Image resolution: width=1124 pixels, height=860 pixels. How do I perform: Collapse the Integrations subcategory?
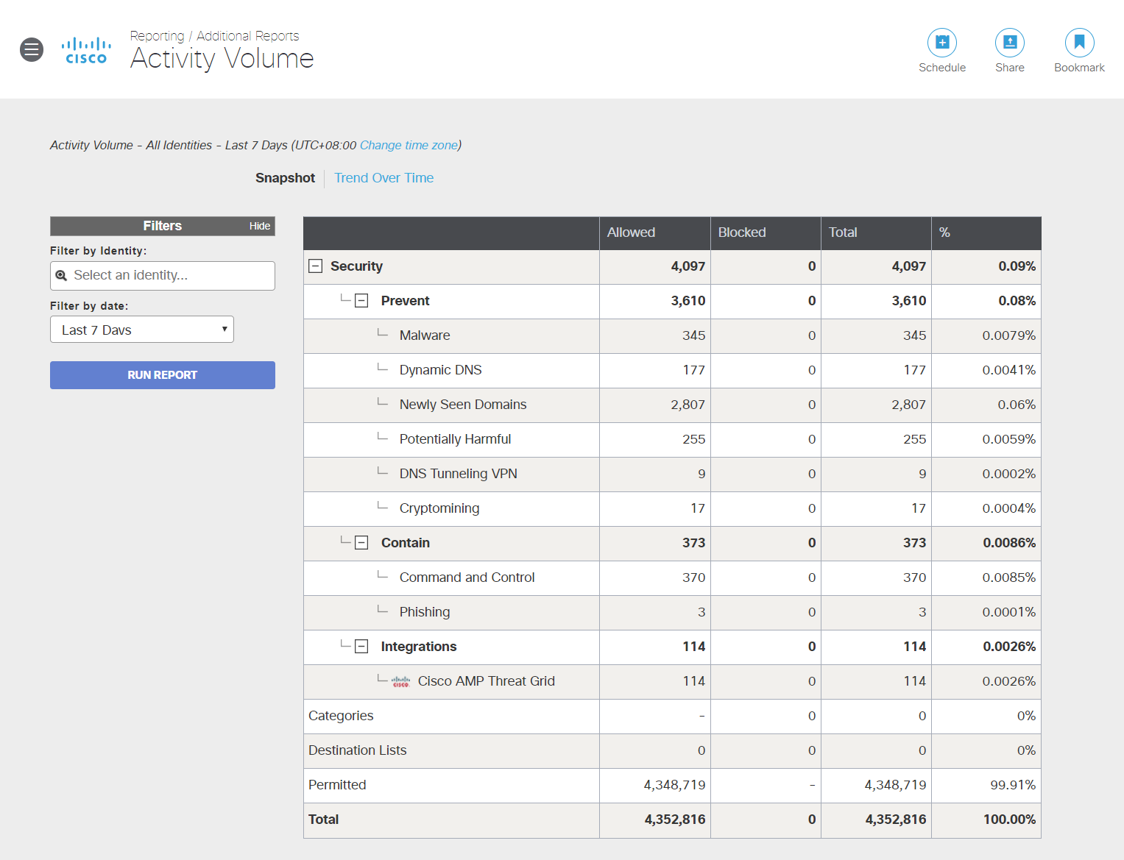pos(361,646)
